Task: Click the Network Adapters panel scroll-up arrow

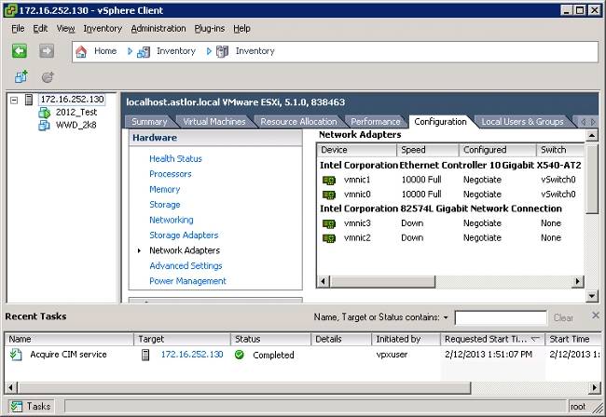Action: [x=592, y=135]
